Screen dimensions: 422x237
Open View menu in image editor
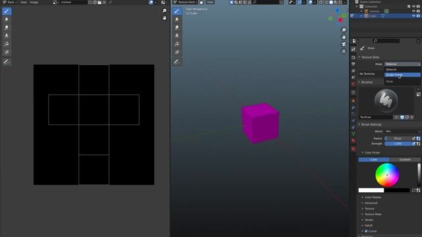pyautogui.click(x=24, y=2)
